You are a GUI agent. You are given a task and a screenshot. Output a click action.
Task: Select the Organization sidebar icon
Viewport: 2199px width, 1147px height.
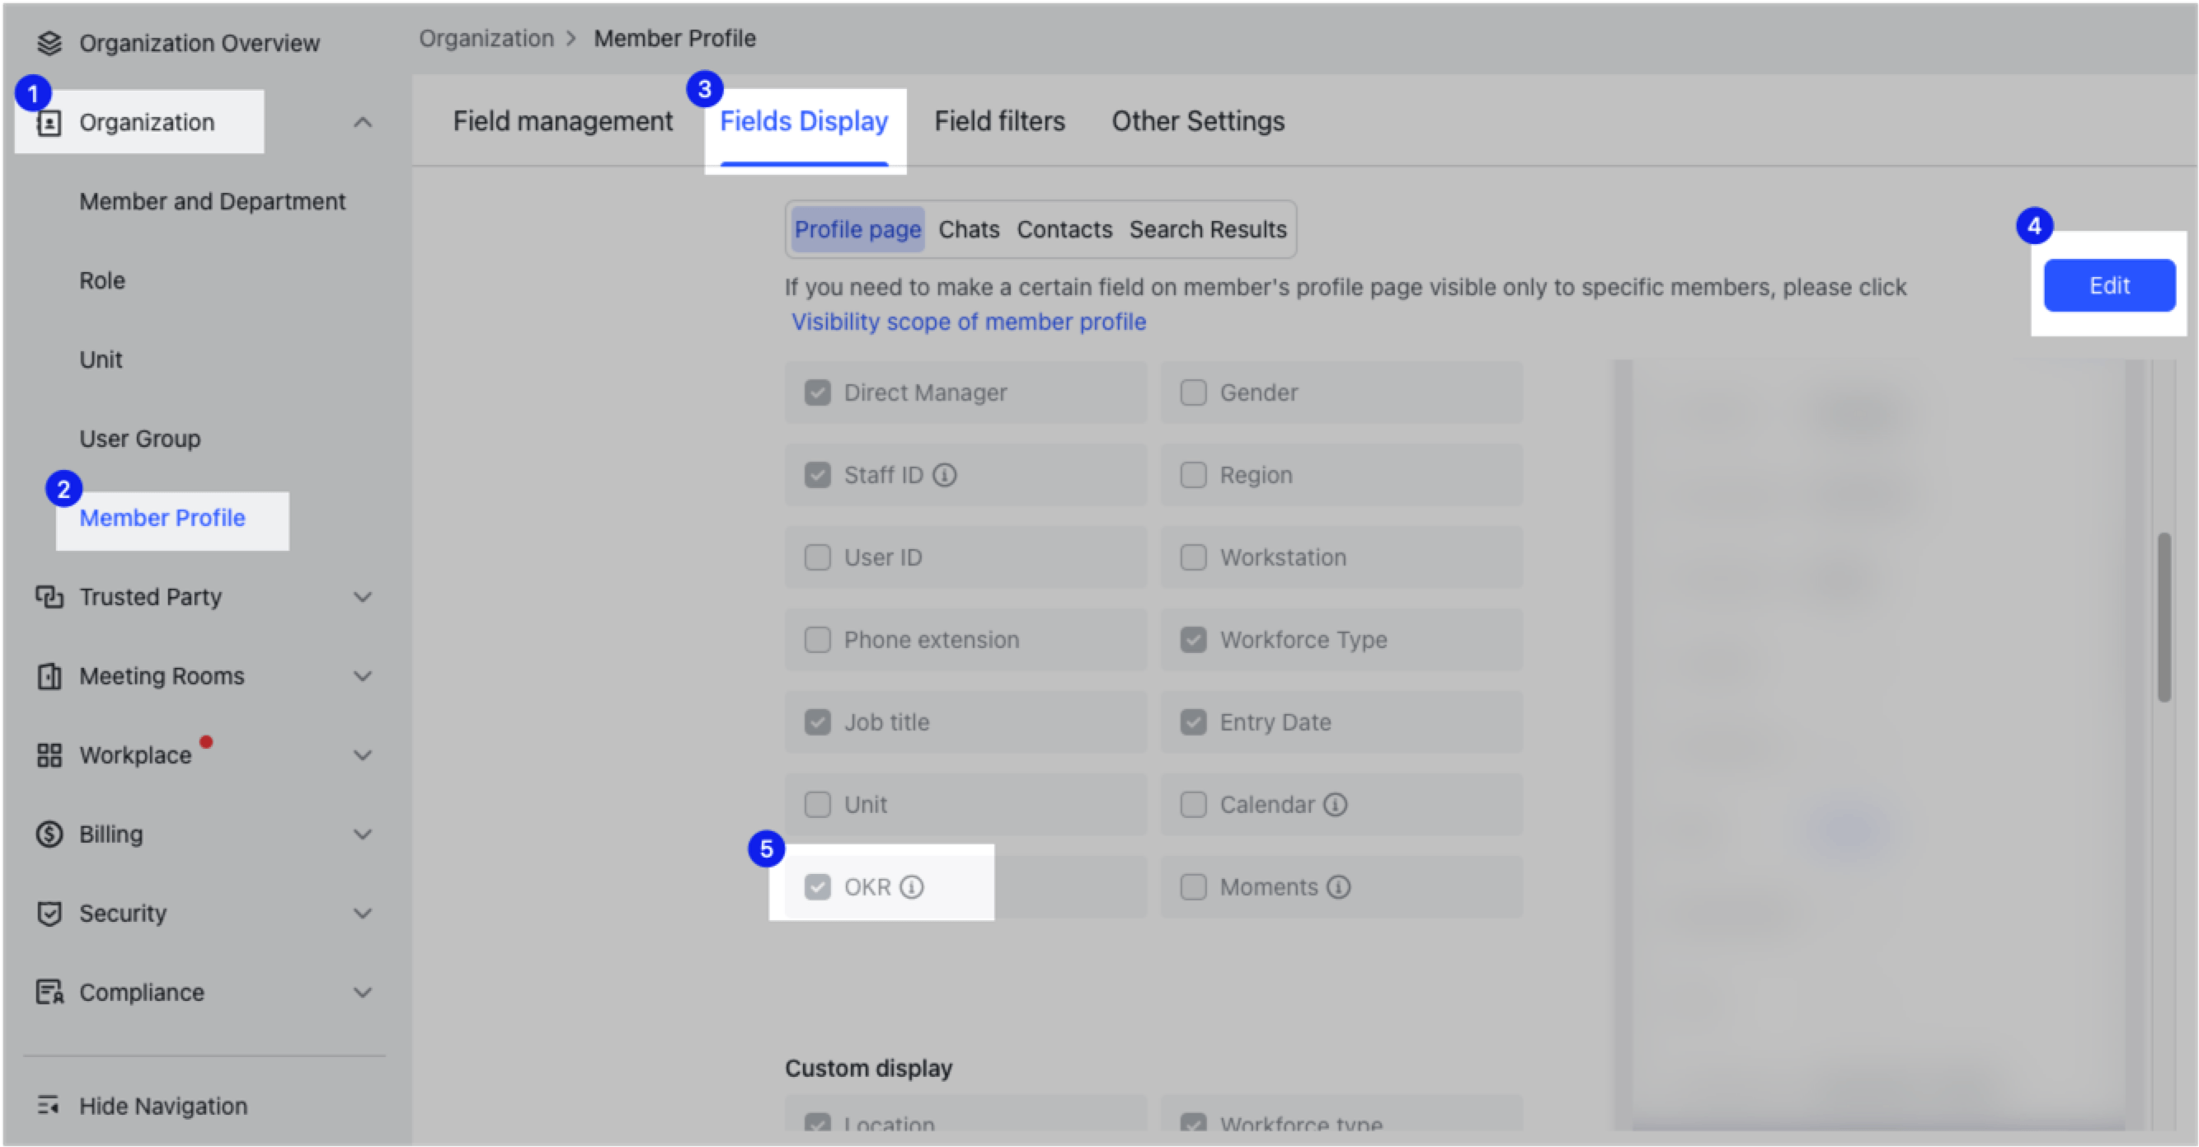point(49,121)
